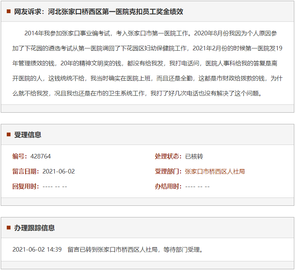Select the empty value beside 回复用时
The width and height of the screenshot is (295, 270).
(x=55, y=187)
